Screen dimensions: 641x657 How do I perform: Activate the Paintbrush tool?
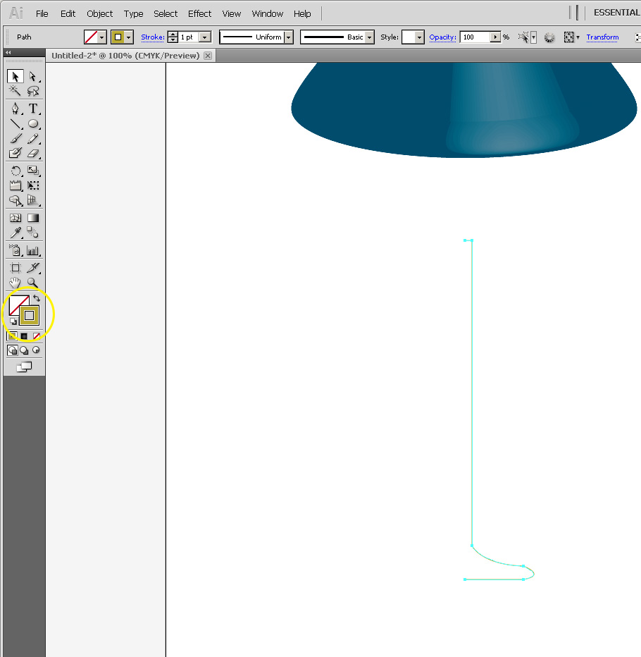15,139
